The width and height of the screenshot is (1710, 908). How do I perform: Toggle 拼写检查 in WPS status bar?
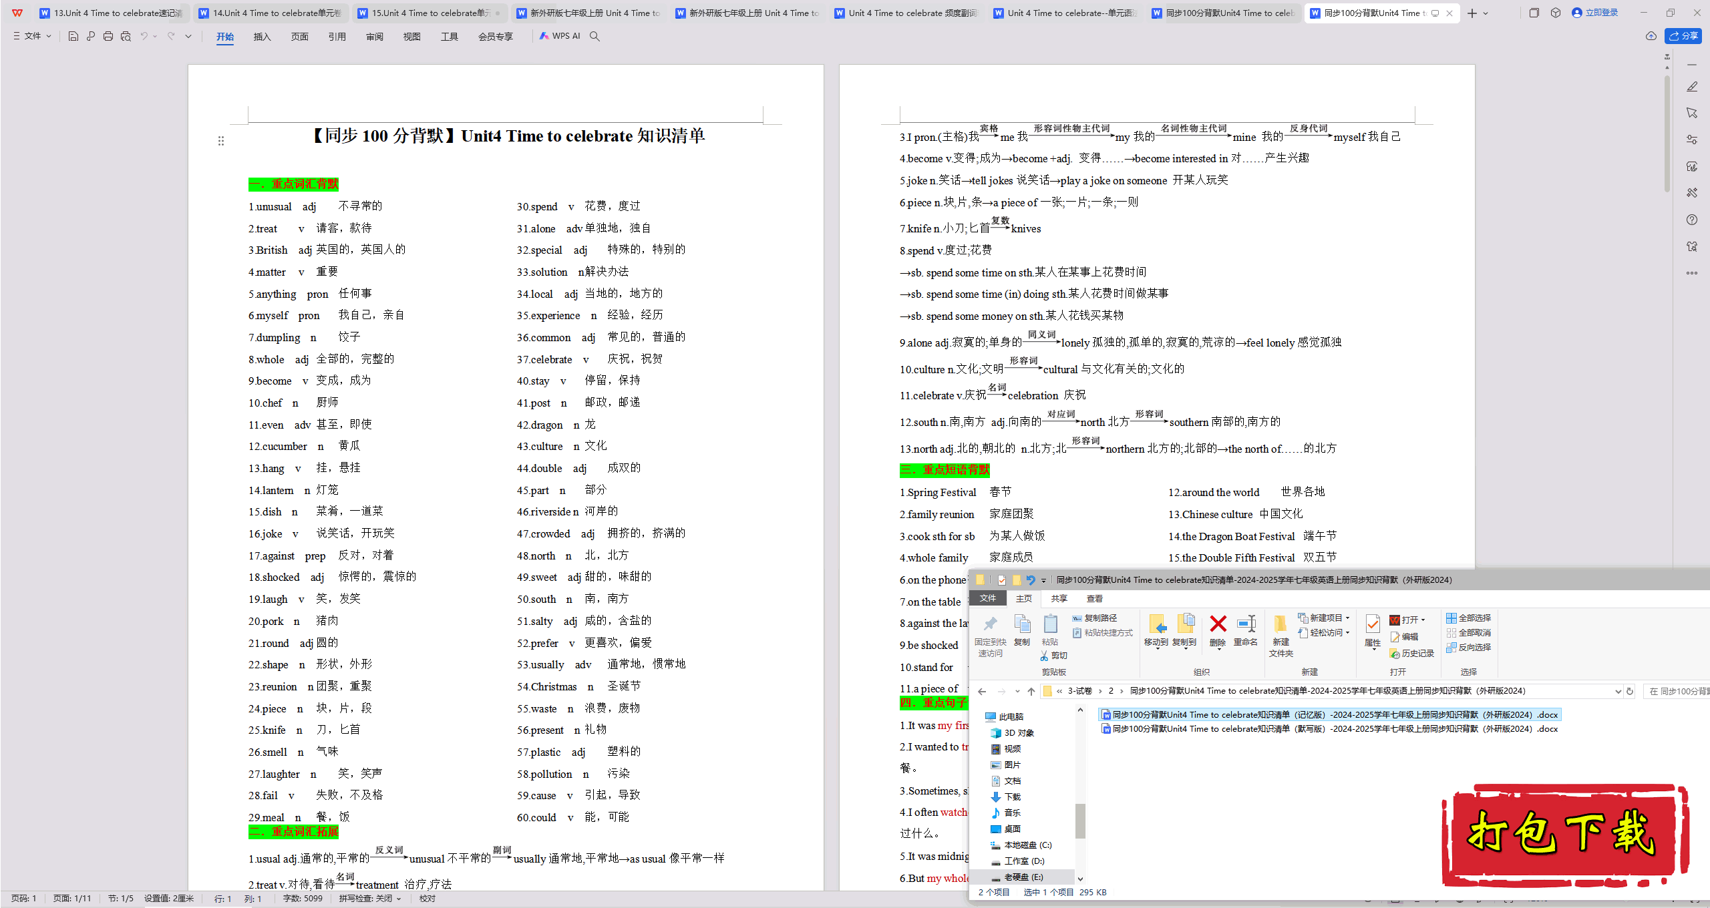[x=370, y=899]
